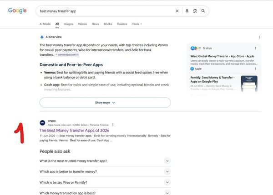The width and height of the screenshot is (273, 195).
Task: Open the 5 sites source icons
Action: (195, 48)
